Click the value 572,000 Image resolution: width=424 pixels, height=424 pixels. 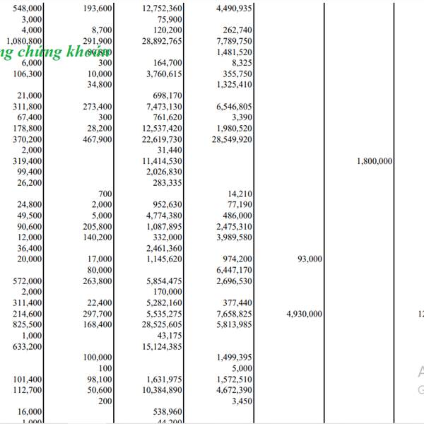tap(28, 281)
